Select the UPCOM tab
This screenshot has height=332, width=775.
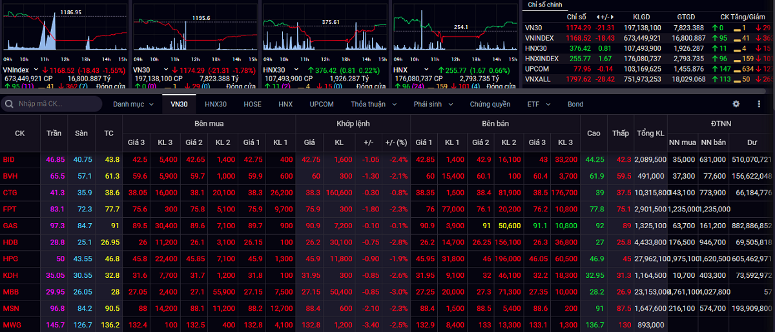[322, 104]
